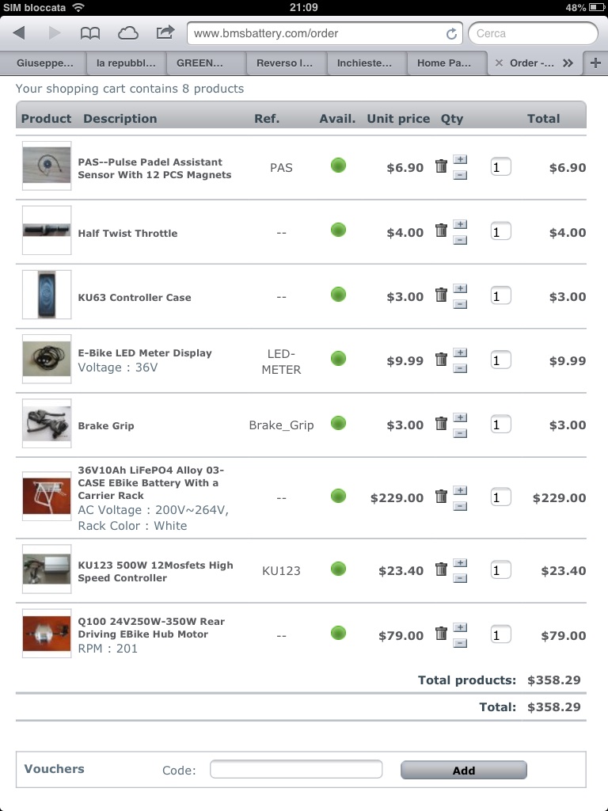The image size is (608, 811).
Task: Decrease quantity of KU63 Controller Case
Action: point(460,304)
